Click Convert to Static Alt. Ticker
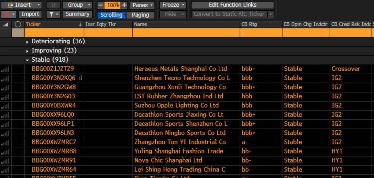The width and height of the screenshot is (374, 178). pos(229,14)
